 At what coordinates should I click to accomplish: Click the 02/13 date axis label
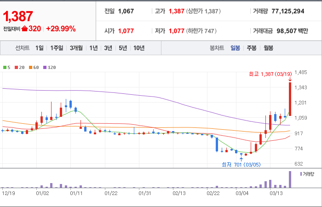(179, 193)
